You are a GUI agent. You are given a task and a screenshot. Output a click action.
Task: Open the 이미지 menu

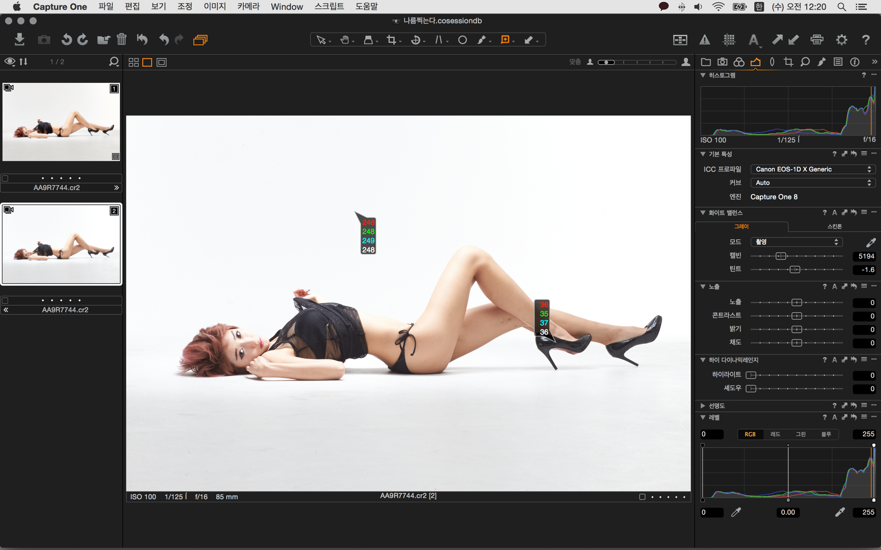(214, 6)
